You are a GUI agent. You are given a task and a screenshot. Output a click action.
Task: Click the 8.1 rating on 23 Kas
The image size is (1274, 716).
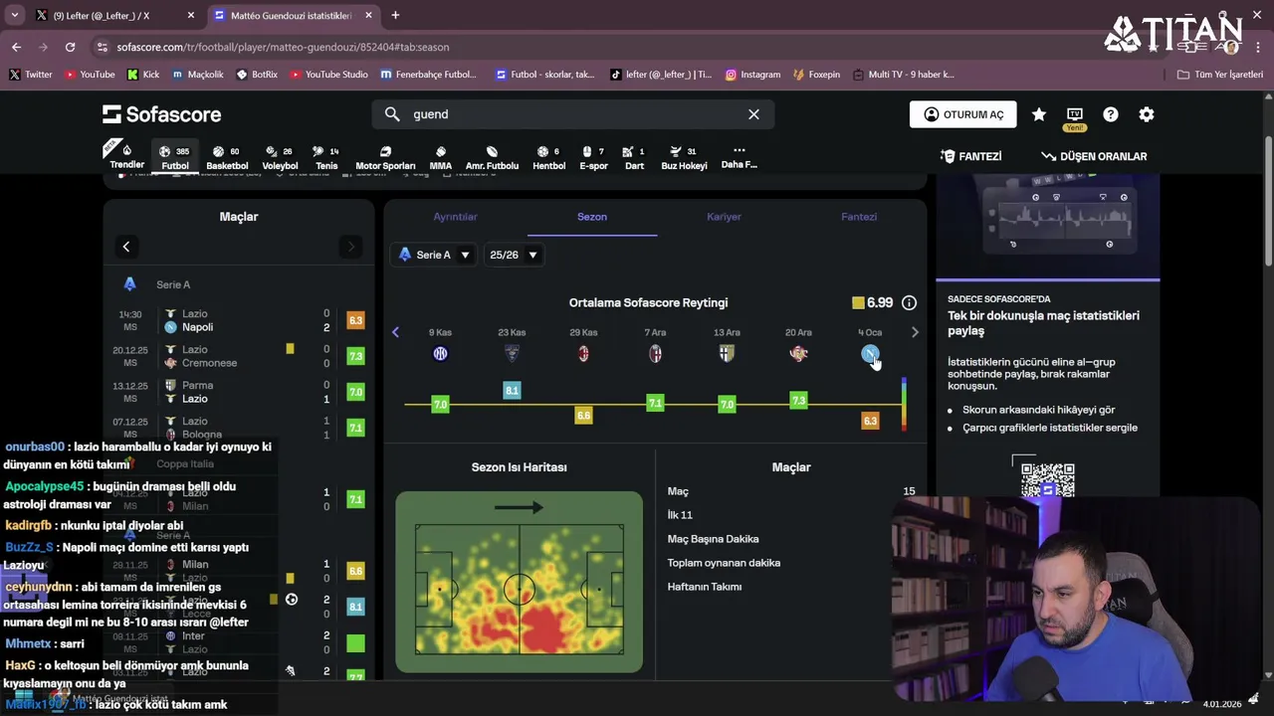(x=512, y=391)
